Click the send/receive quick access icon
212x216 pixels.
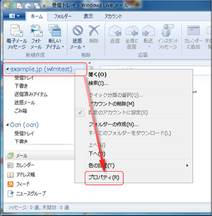[37, 5]
